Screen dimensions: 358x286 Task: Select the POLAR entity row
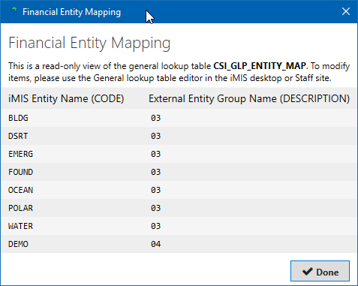[x=179, y=208]
